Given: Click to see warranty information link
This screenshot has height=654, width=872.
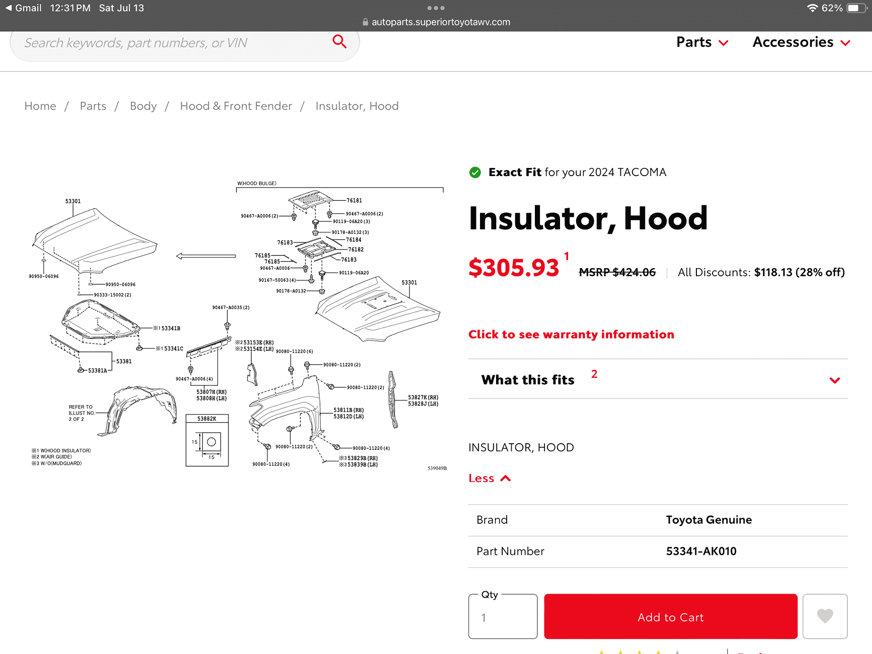Looking at the screenshot, I should point(571,335).
